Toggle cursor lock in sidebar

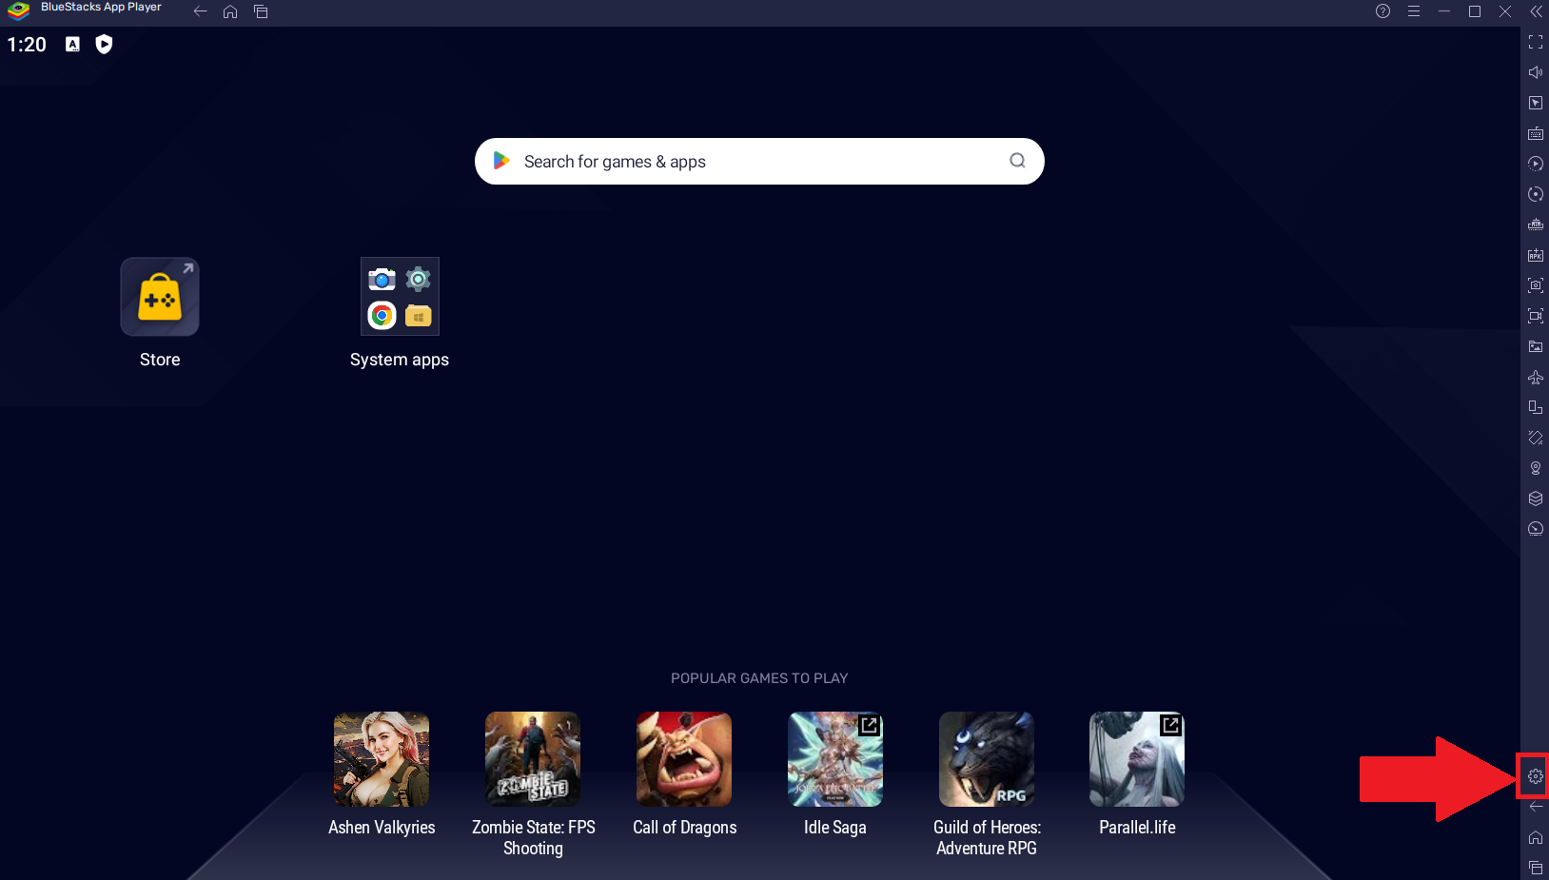[x=1535, y=103]
